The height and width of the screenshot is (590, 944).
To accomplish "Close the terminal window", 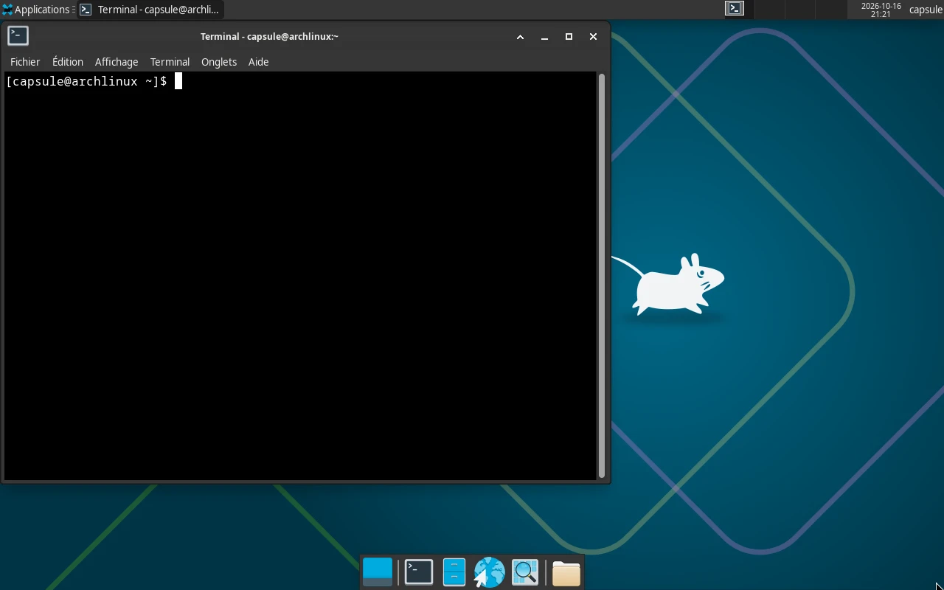I will [x=593, y=37].
